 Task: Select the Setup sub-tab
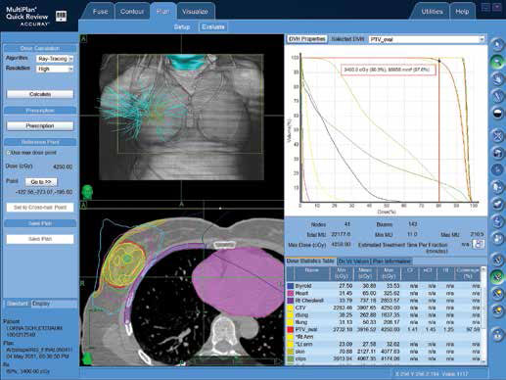pos(182,26)
